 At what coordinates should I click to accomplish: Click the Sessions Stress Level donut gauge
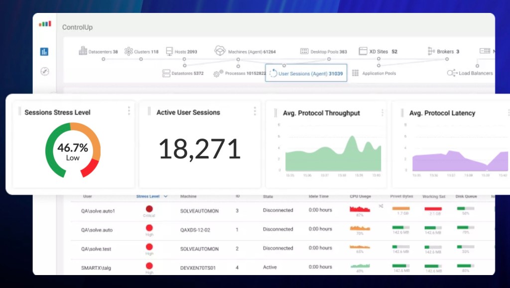[73, 150]
